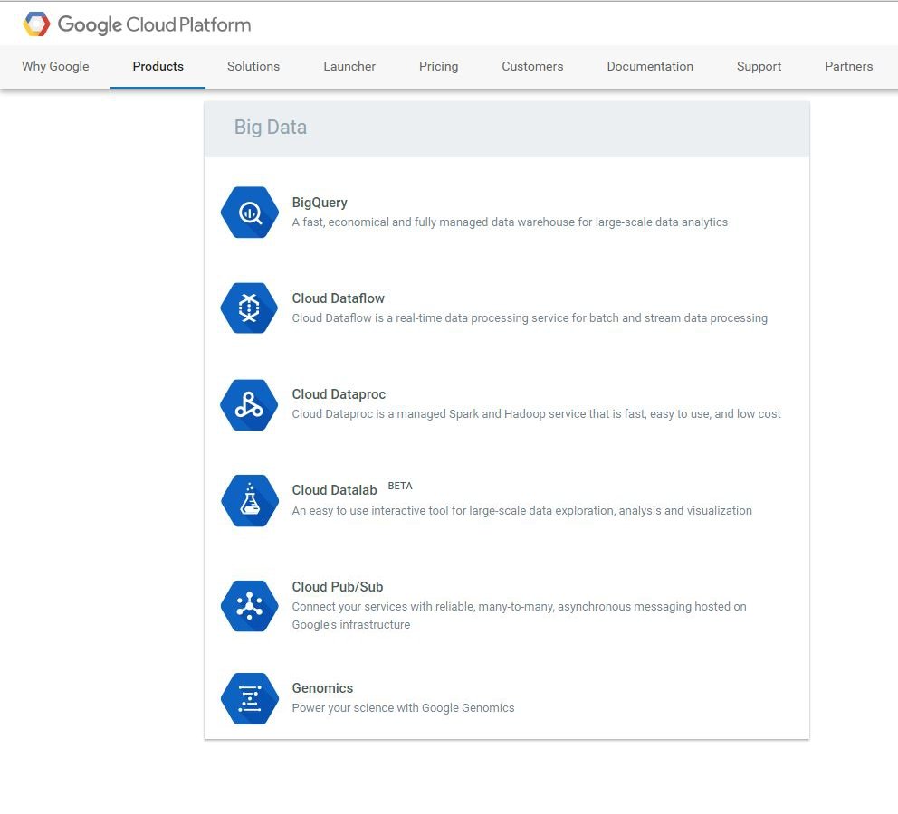This screenshot has height=814, width=898.
Task: Open the Customers tab
Action: click(532, 66)
